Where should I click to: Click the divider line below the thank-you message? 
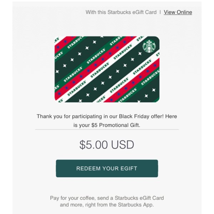[x=107, y=129]
